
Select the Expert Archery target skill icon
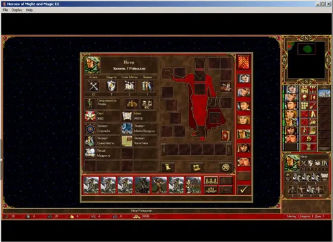point(90,129)
